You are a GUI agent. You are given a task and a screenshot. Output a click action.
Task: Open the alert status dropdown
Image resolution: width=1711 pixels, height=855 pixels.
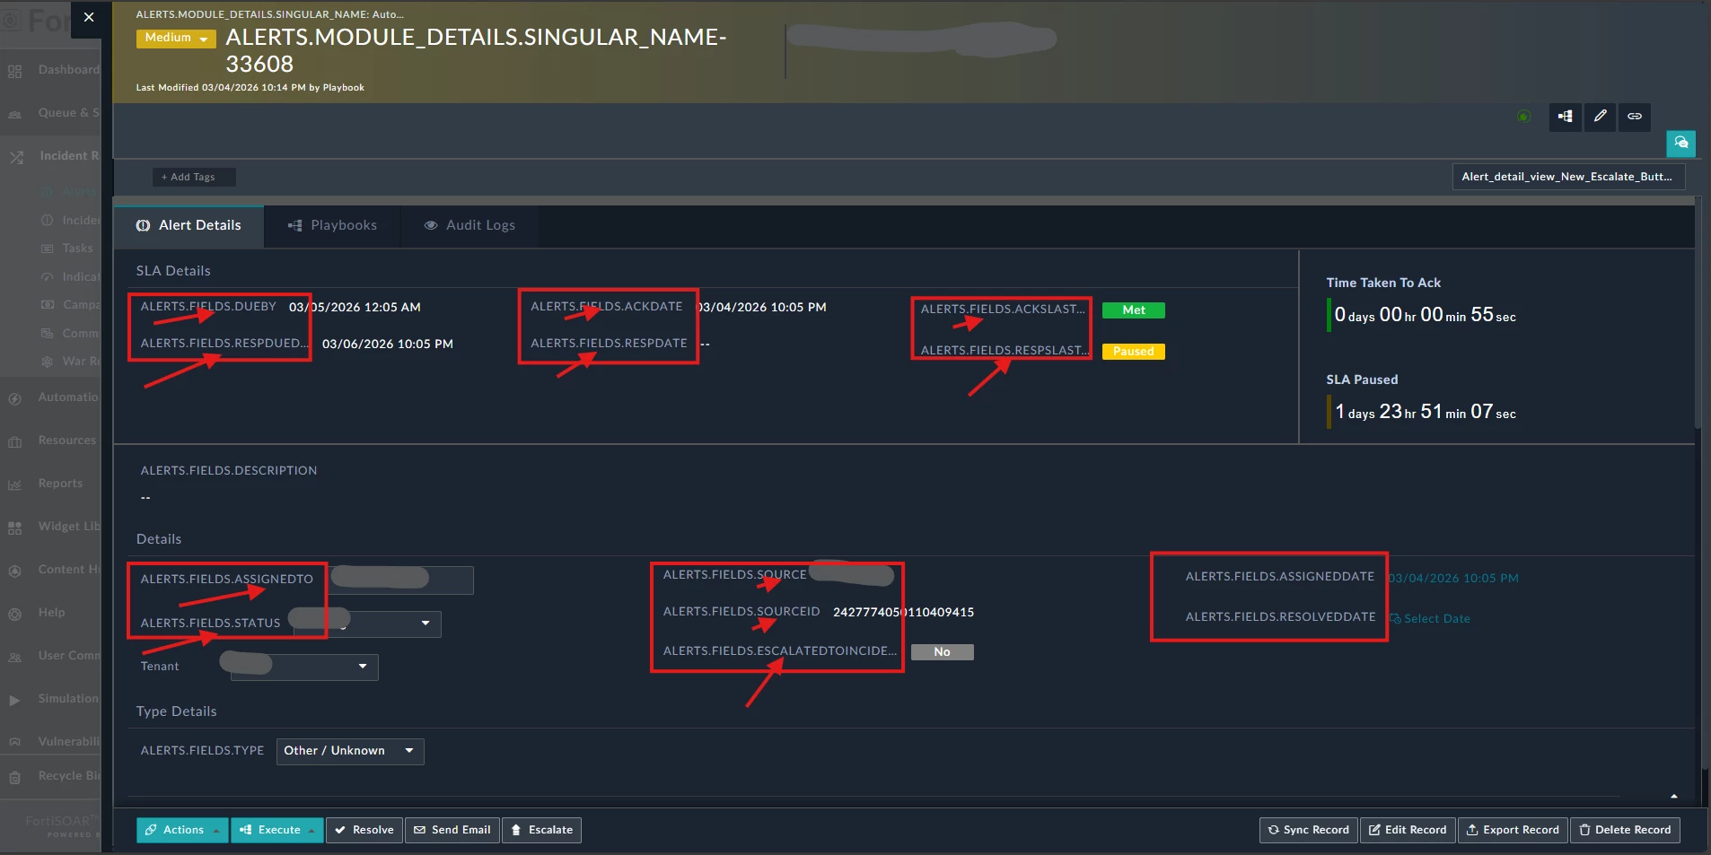367,624
